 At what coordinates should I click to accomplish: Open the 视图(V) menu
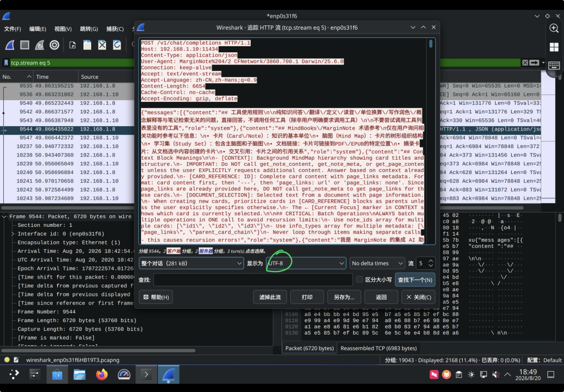[63, 29]
